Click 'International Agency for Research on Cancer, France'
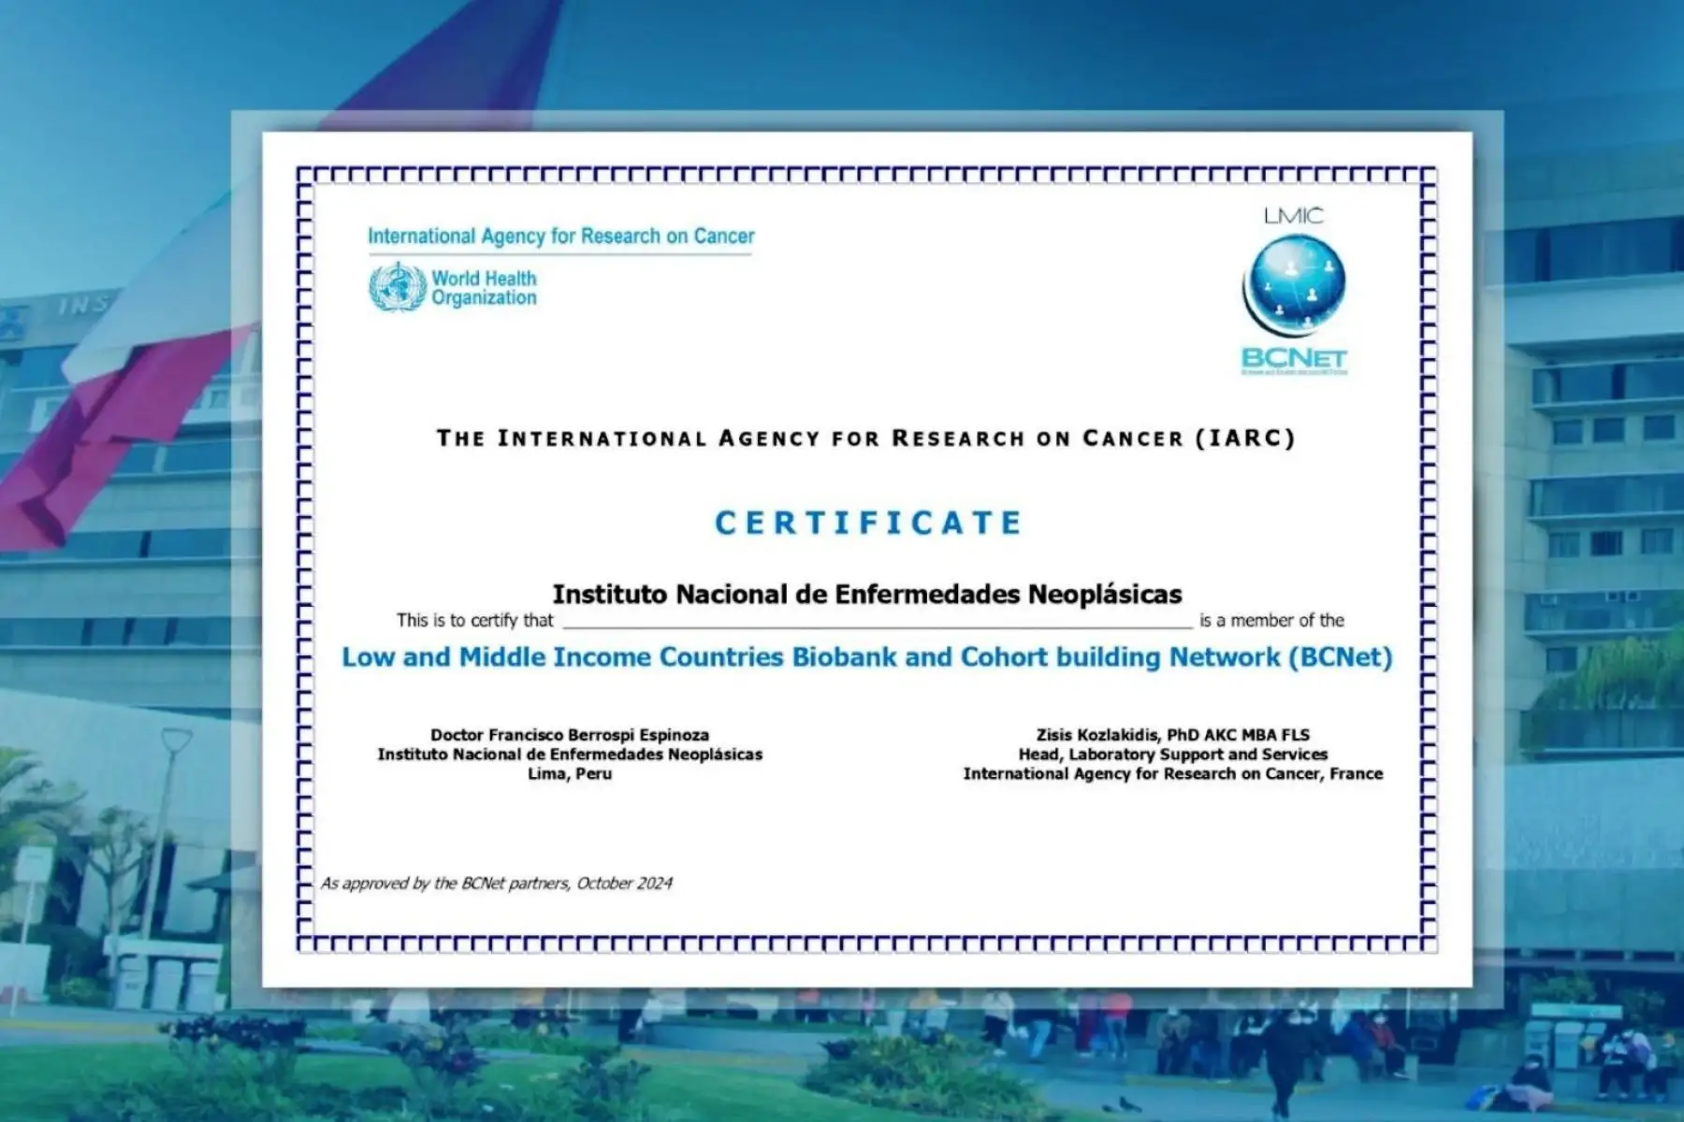This screenshot has height=1122, width=1684. 1173,774
